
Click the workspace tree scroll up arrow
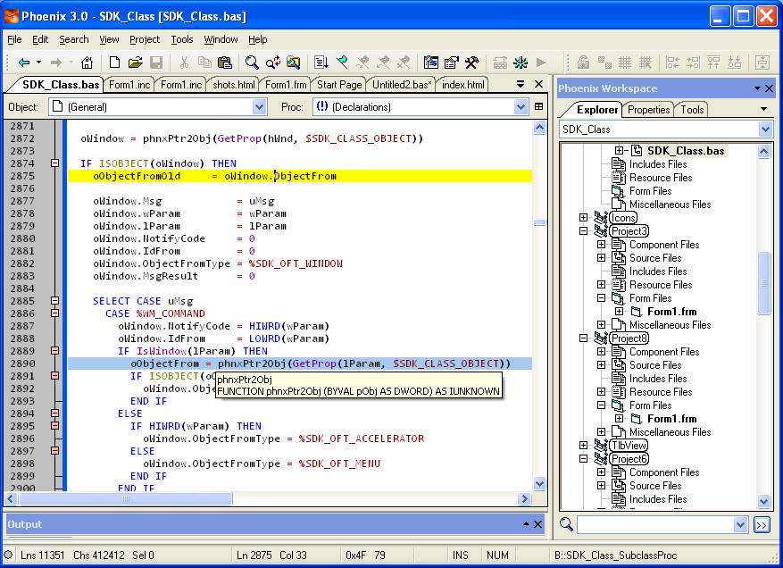(763, 151)
